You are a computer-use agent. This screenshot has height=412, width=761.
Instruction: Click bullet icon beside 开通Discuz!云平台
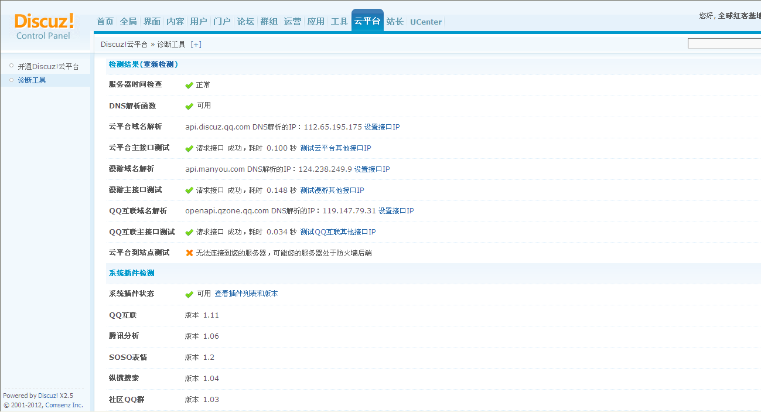11,66
